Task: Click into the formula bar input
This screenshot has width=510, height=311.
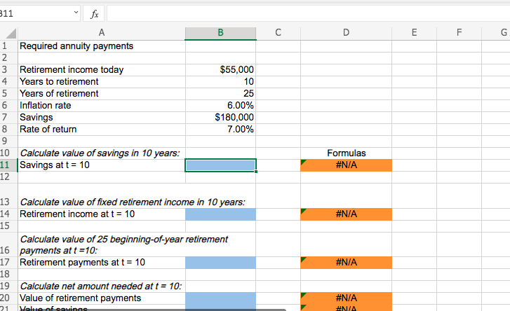Action: pos(308,13)
